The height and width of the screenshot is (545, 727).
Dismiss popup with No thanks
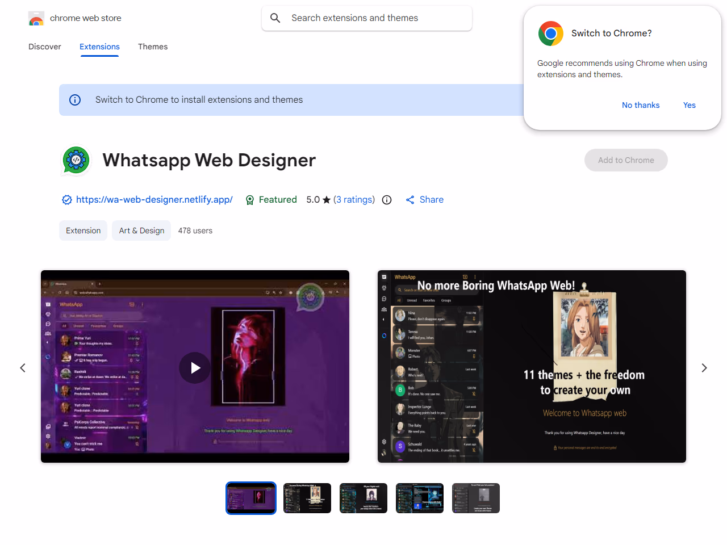pos(640,105)
